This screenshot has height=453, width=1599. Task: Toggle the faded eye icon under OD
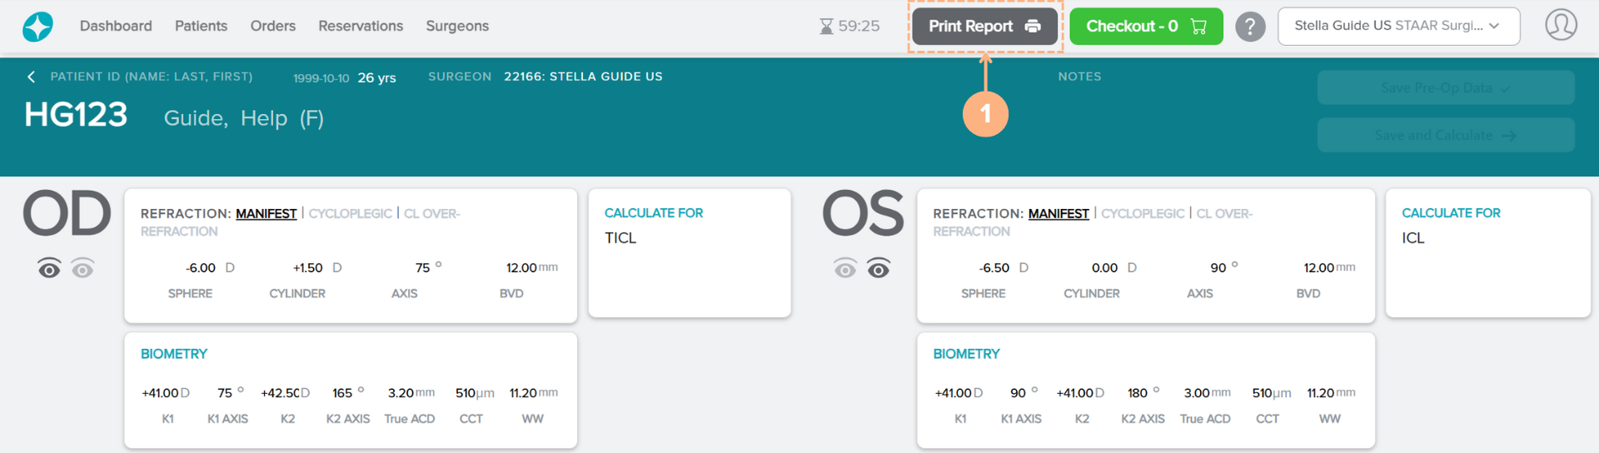pyautogui.click(x=82, y=268)
